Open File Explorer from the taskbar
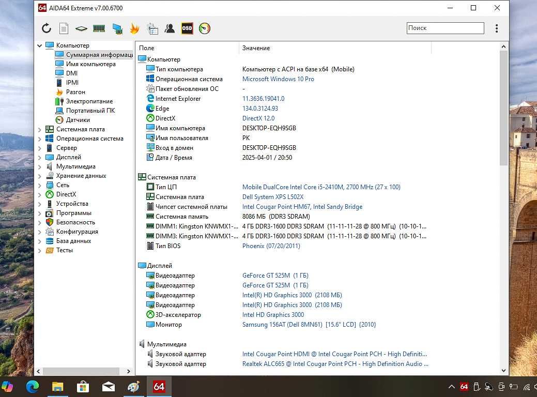The width and height of the screenshot is (537, 397). tap(57, 387)
